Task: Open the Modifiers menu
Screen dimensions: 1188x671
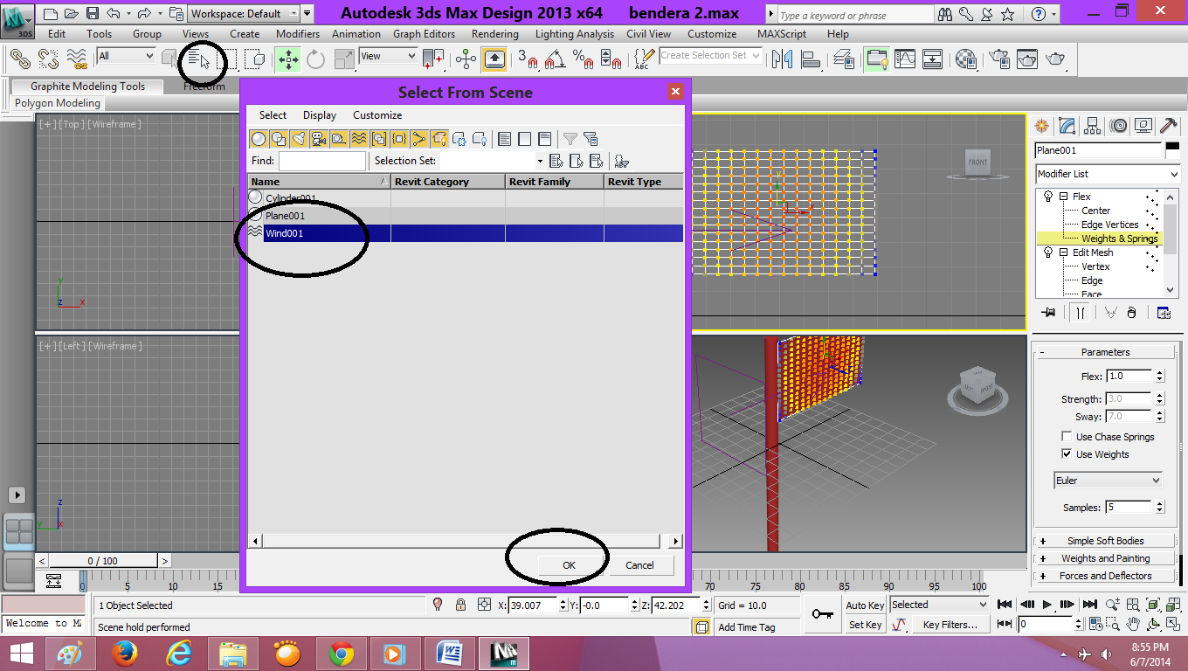Action: click(298, 34)
